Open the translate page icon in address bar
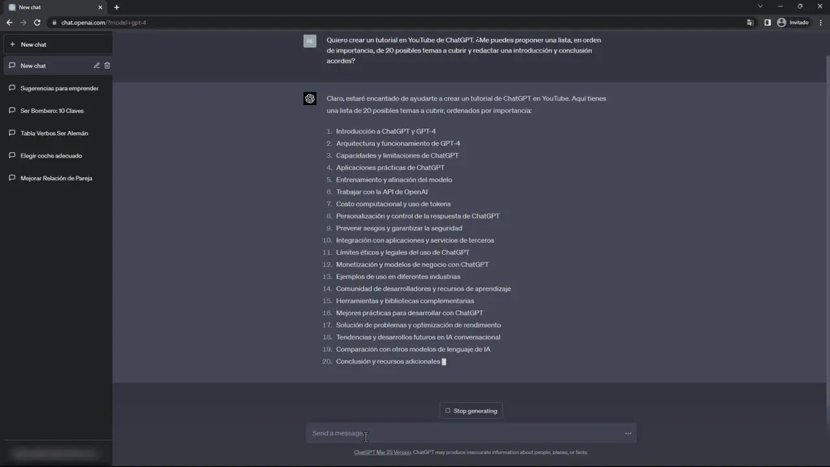 point(750,22)
